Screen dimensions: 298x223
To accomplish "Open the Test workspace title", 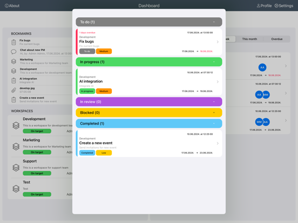I will 26,182.
